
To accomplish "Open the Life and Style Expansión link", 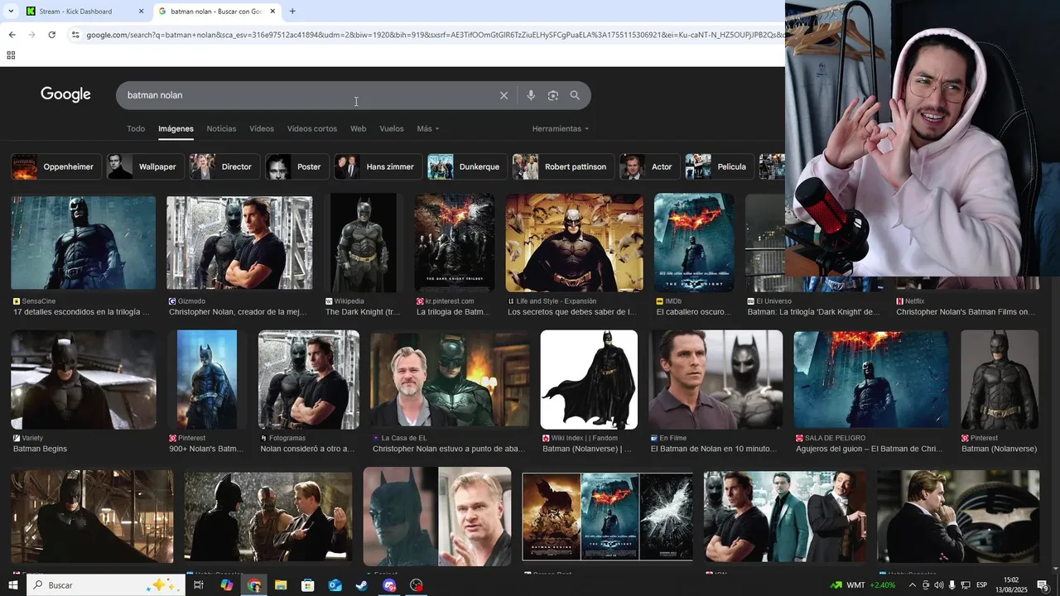I will pos(573,307).
